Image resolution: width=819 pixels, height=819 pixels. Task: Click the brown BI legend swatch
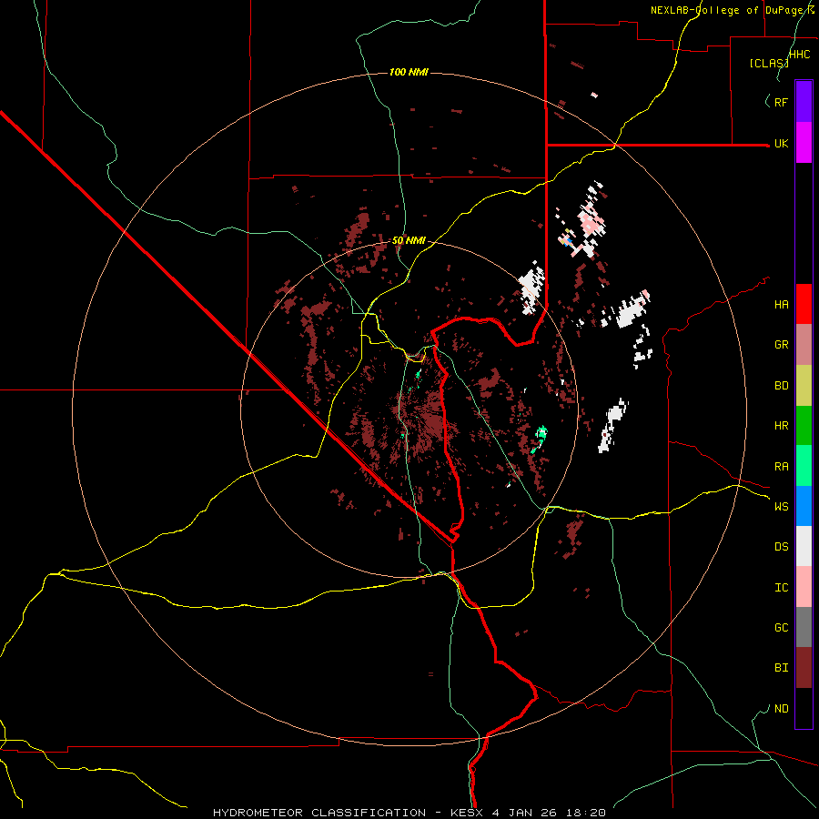click(x=804, y=668)
